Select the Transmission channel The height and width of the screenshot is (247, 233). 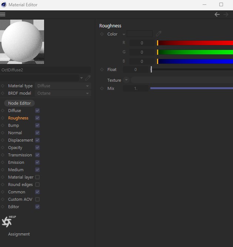20,155
